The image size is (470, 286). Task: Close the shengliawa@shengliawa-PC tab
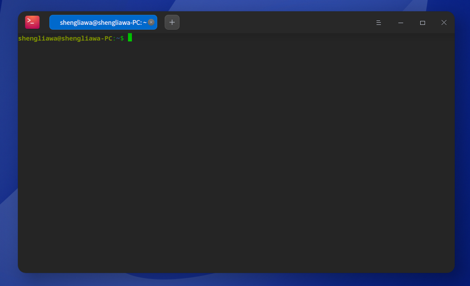(x=151, y=22)
